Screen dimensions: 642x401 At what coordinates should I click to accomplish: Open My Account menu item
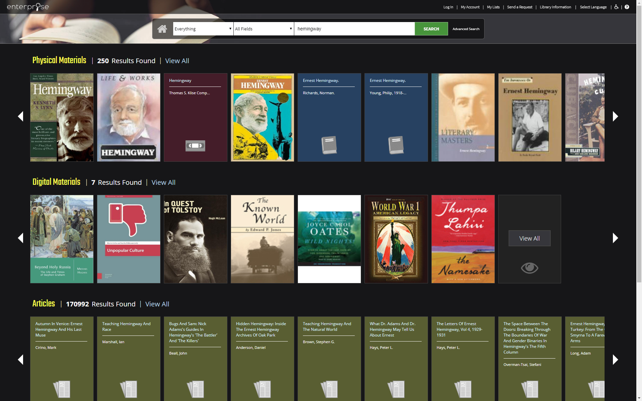click(470, 7)
